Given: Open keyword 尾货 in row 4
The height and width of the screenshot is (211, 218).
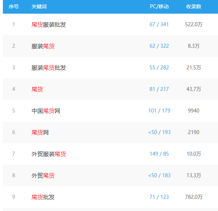Looking at the screenshot, I should click(x=37, y=90).
